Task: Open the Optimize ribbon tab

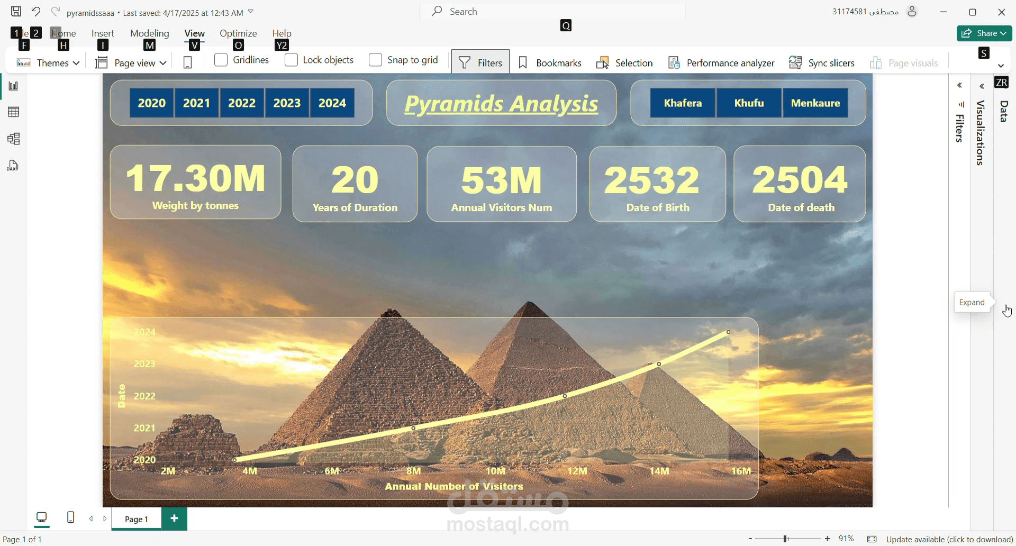Action: coord(238,33)
